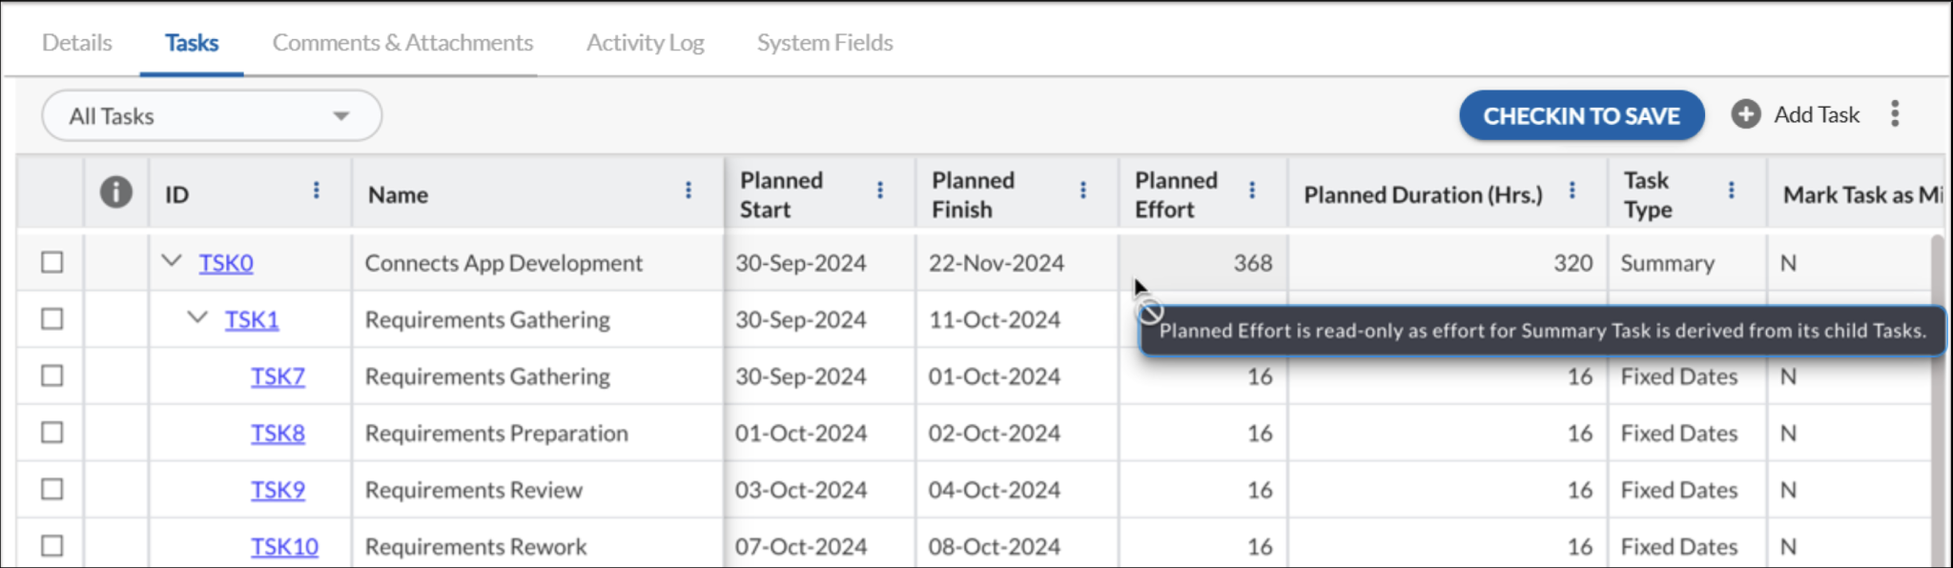The width and height of the screenshot is (1953, 568).
Task: Open the Task Type column menu
Action: 1733,191
